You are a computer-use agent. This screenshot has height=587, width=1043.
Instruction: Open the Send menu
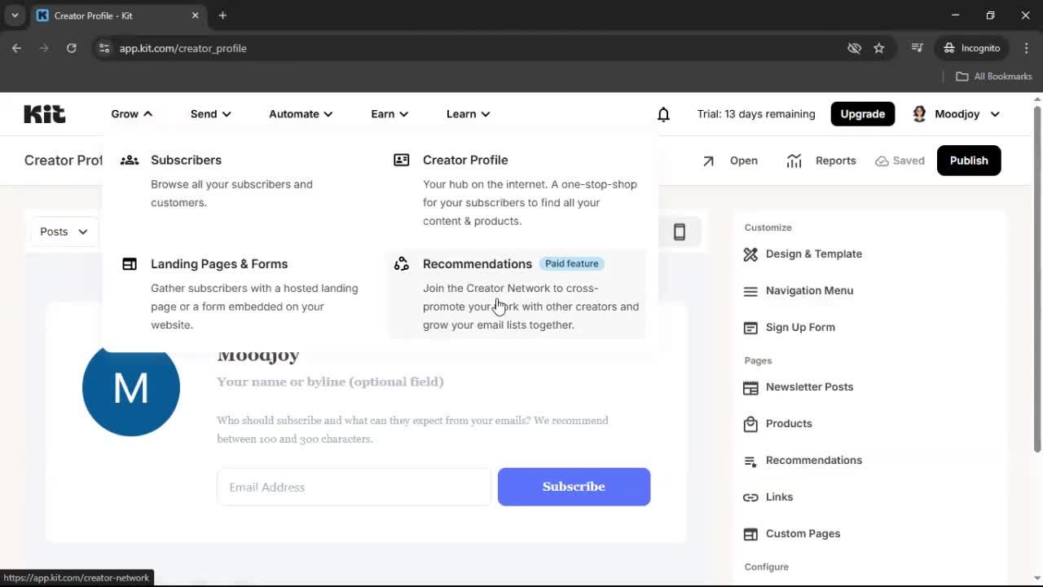pos(210,113)
